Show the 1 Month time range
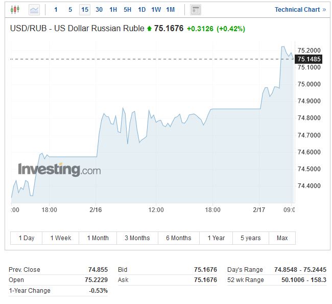The image size is (332, 304). pos(98,238)
